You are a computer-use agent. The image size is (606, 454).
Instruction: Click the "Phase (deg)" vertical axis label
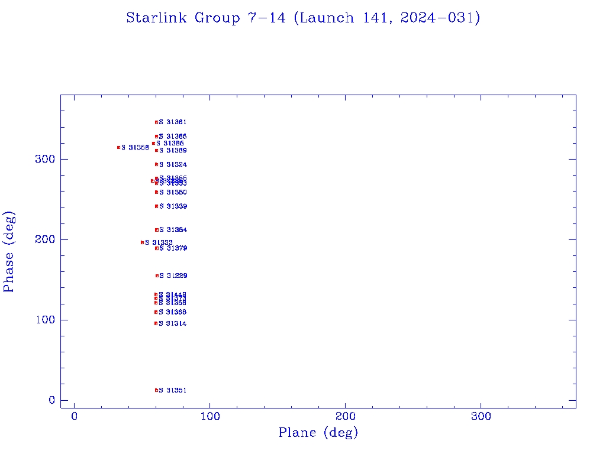coord(8,252)
